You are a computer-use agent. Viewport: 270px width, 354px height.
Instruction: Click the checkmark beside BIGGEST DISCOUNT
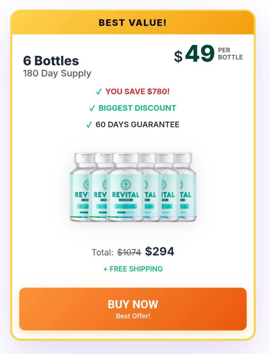pyautogui.click(x=92, y=109)
